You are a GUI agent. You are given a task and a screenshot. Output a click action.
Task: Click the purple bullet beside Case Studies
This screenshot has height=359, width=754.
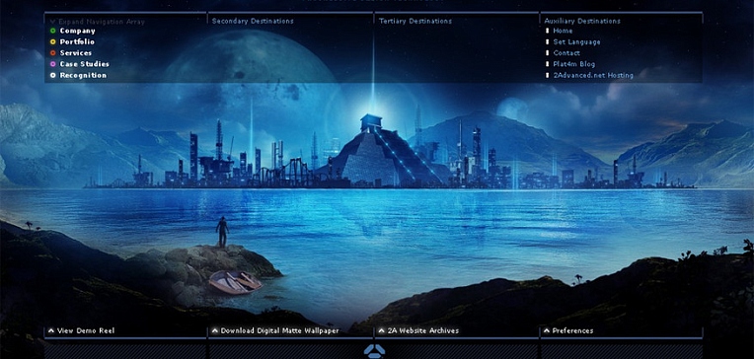[53, 64]
